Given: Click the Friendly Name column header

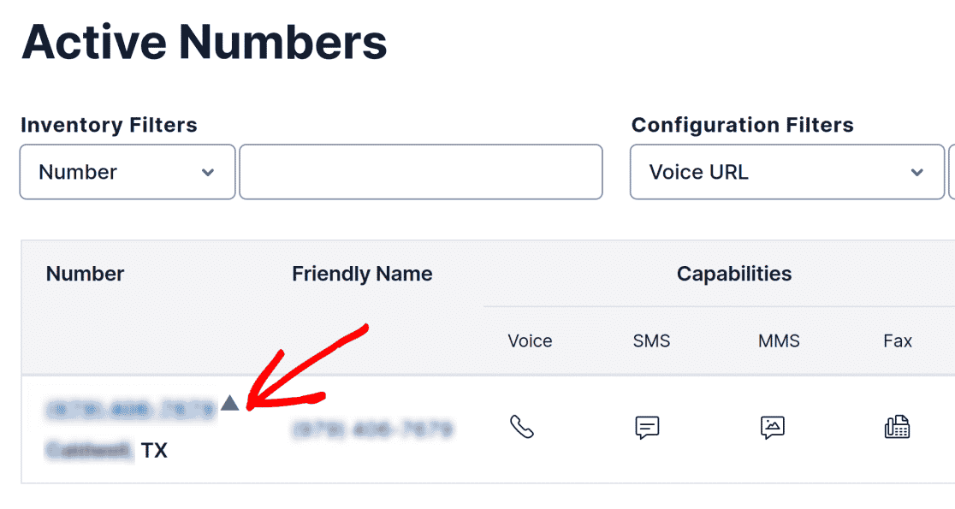Looking at the screenshot, I should click(362, 274).
